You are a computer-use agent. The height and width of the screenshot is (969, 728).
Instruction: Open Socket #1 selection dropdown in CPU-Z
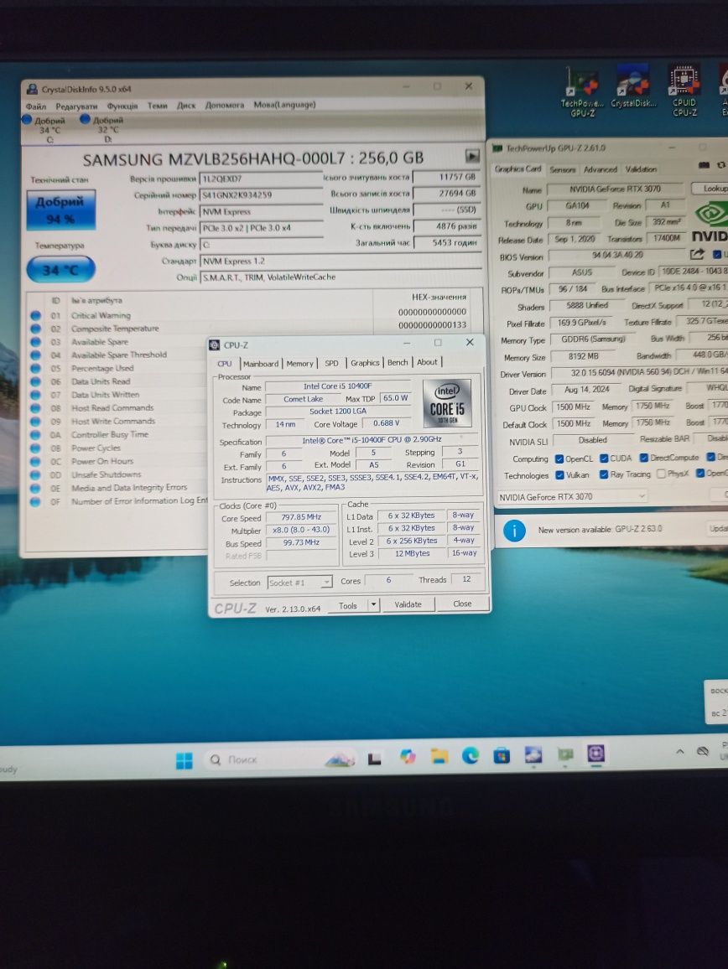click(x=299, y=582)
